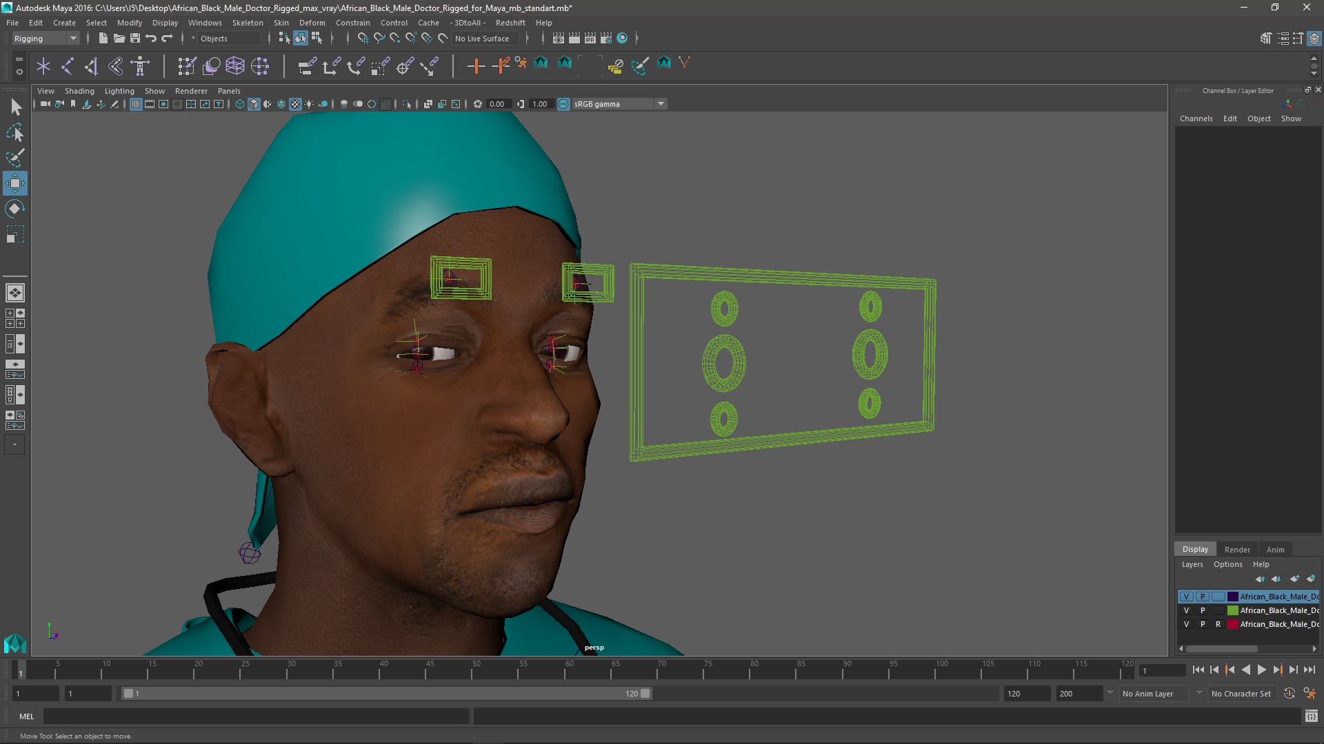Create a new empty display layer
This screenshot has height=744, width=1324.
click(x=1294, y=579)
